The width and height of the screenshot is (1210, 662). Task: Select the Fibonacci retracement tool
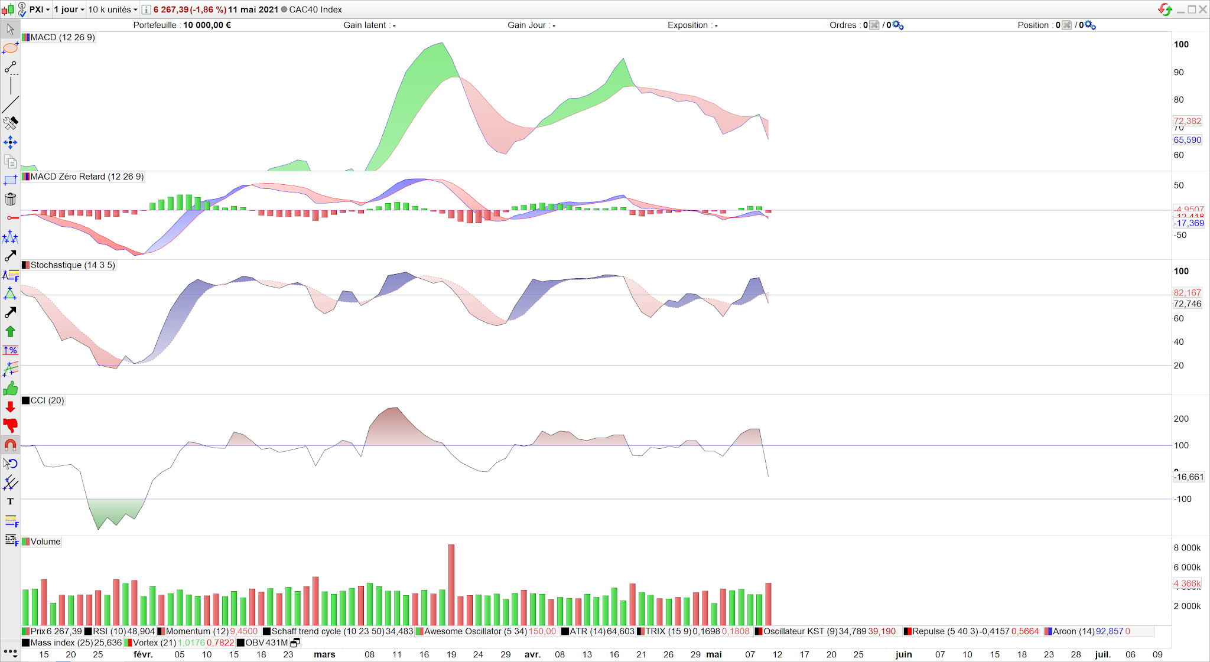click(10, 275)
